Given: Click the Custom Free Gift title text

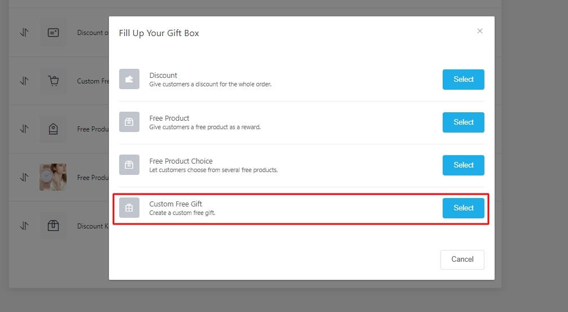Looking at the screenshot, I should [176, 204].
